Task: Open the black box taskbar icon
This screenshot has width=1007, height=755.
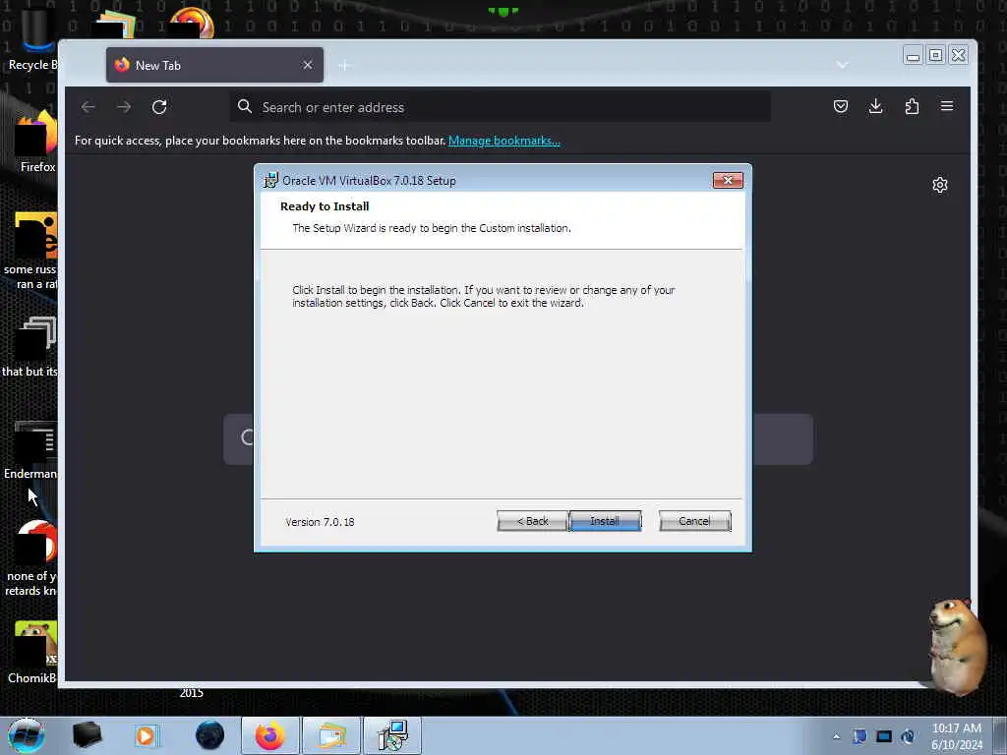Action: 87,735
